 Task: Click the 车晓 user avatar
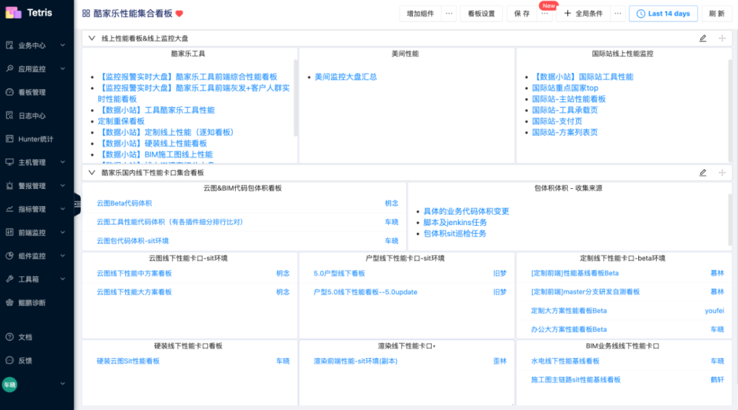[10, 385]
